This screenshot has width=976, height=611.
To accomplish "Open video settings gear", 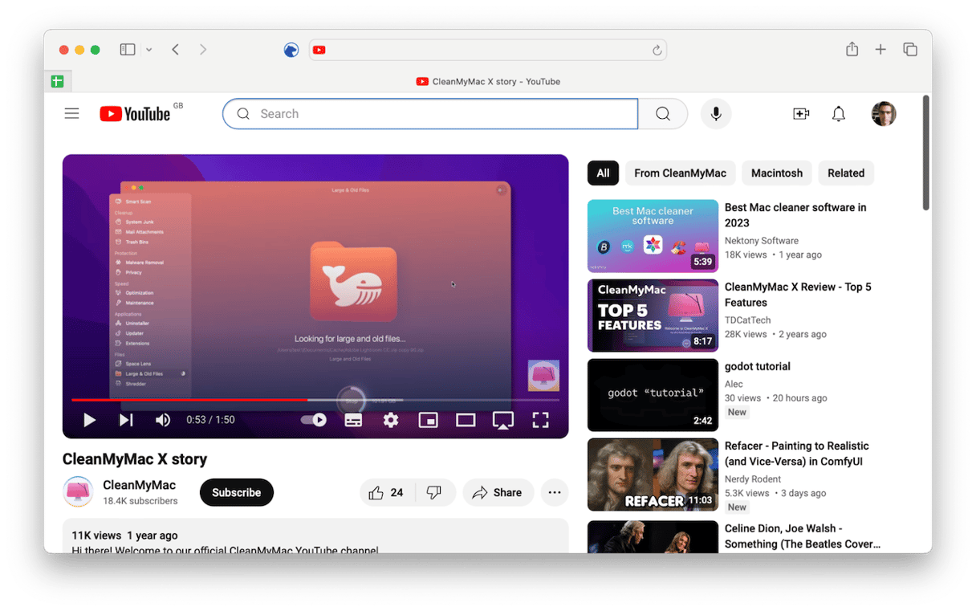I will coord(391,420).
